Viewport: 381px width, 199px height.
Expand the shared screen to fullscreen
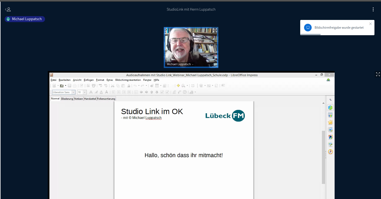[378, 74]
